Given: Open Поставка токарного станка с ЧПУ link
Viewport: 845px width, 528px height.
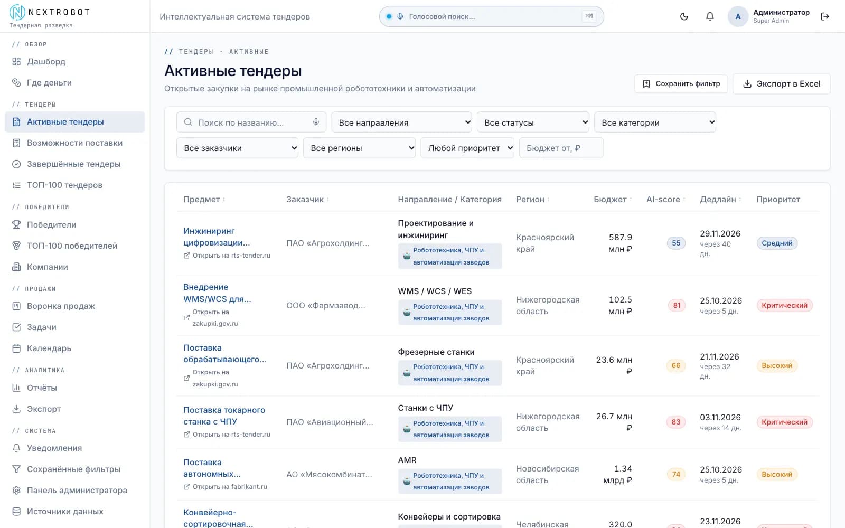Looking at the screenshot, I should pos(224,416).
